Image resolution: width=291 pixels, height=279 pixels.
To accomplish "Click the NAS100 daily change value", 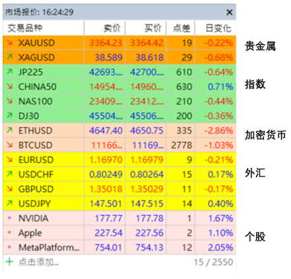I will click(219, 101).
